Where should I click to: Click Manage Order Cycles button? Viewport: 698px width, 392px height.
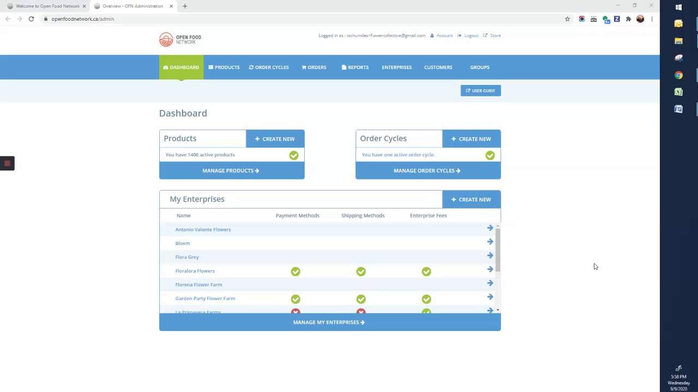(428, 170)
